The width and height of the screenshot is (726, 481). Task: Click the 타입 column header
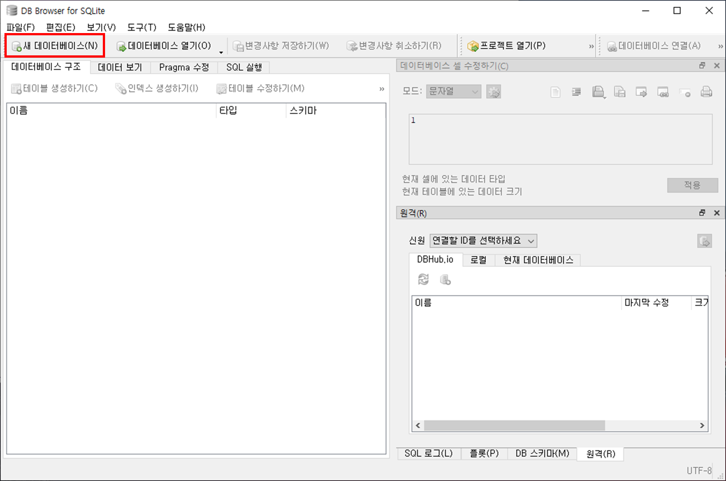tap(251, 110)
